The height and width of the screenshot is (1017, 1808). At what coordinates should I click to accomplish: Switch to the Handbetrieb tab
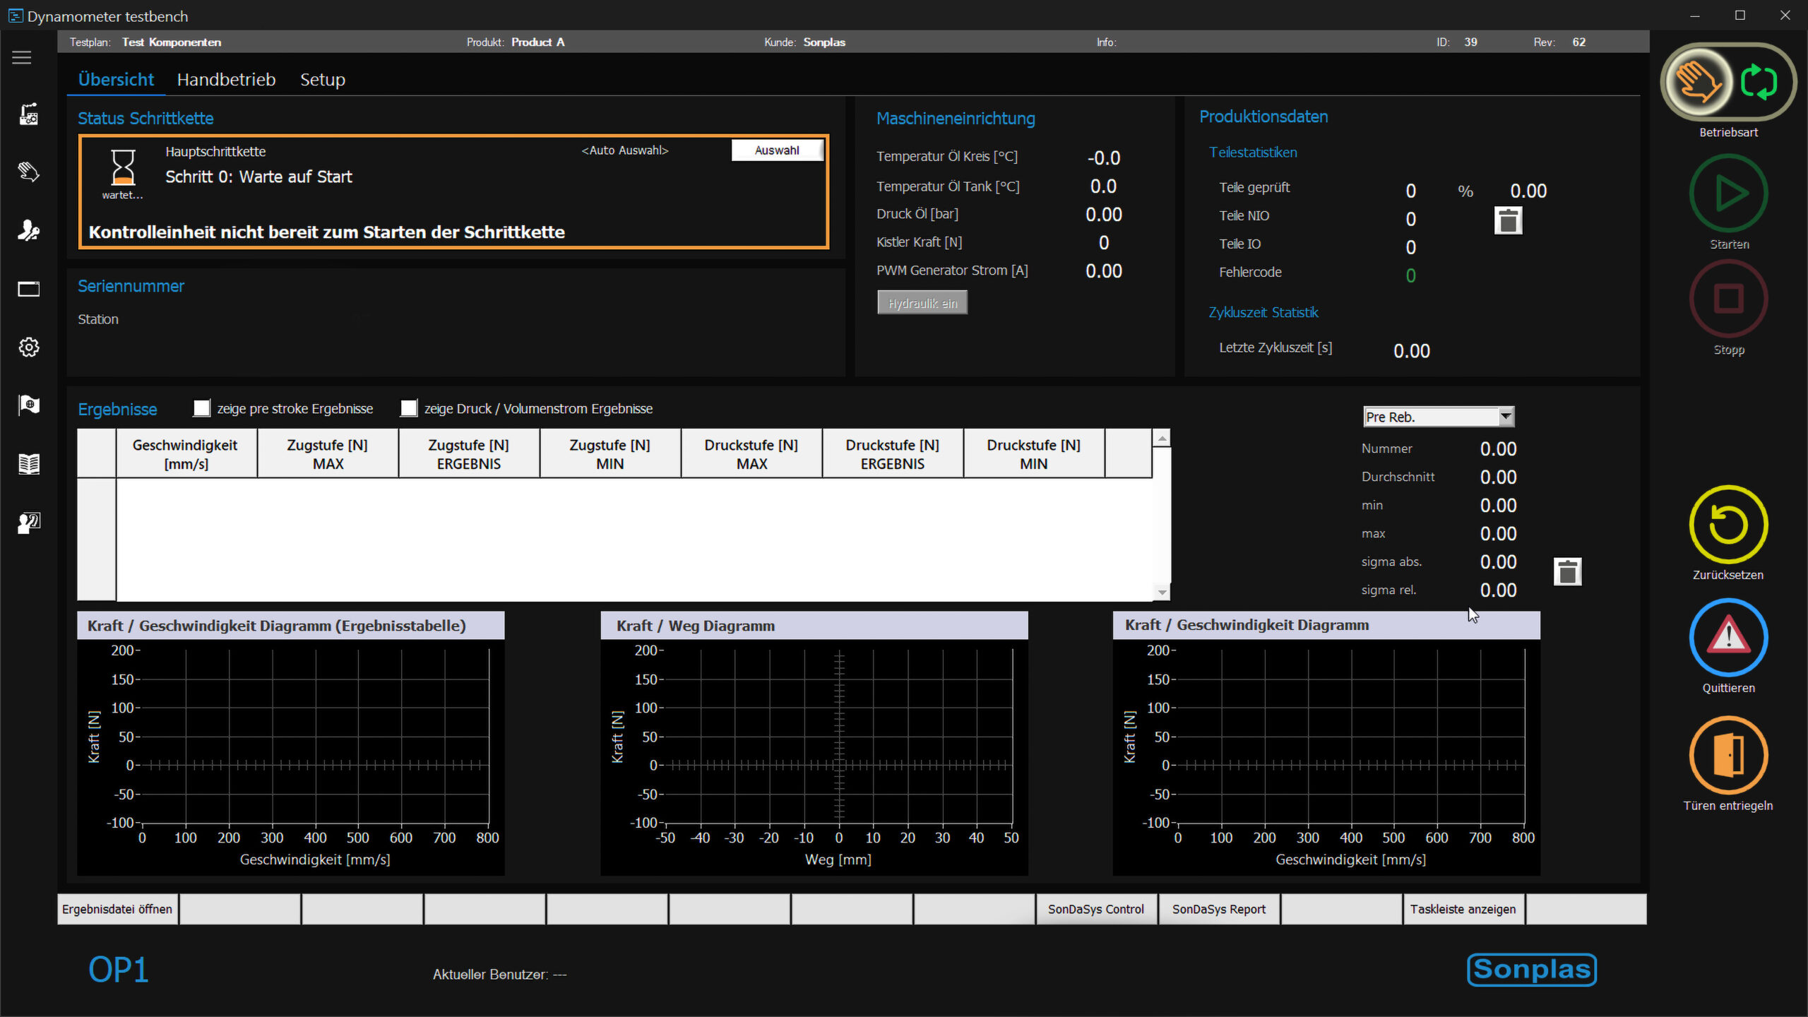pyautogui.click(x=226, y=80)
